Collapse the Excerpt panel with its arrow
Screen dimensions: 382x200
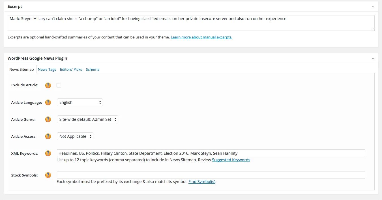coord(373,7)
